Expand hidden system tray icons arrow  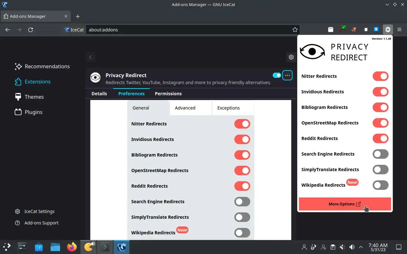click(x=361, y=247)
